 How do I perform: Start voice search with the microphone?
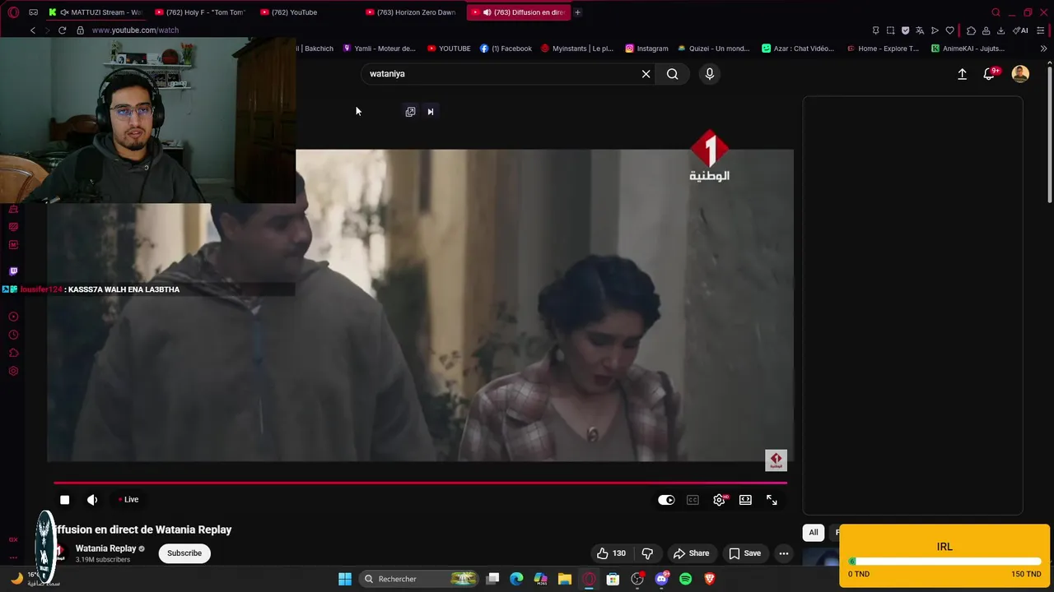[710, 74]
